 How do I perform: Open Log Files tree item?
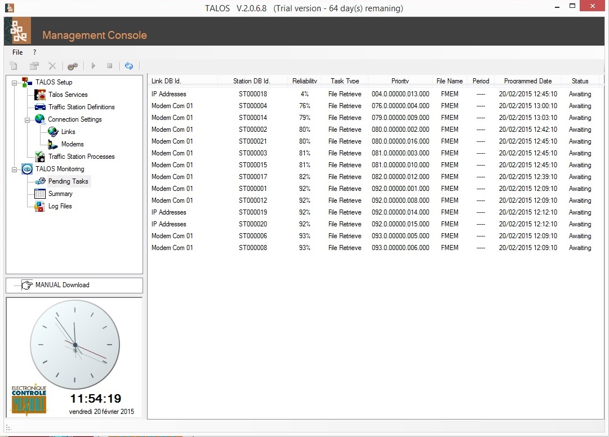point(60,206)
